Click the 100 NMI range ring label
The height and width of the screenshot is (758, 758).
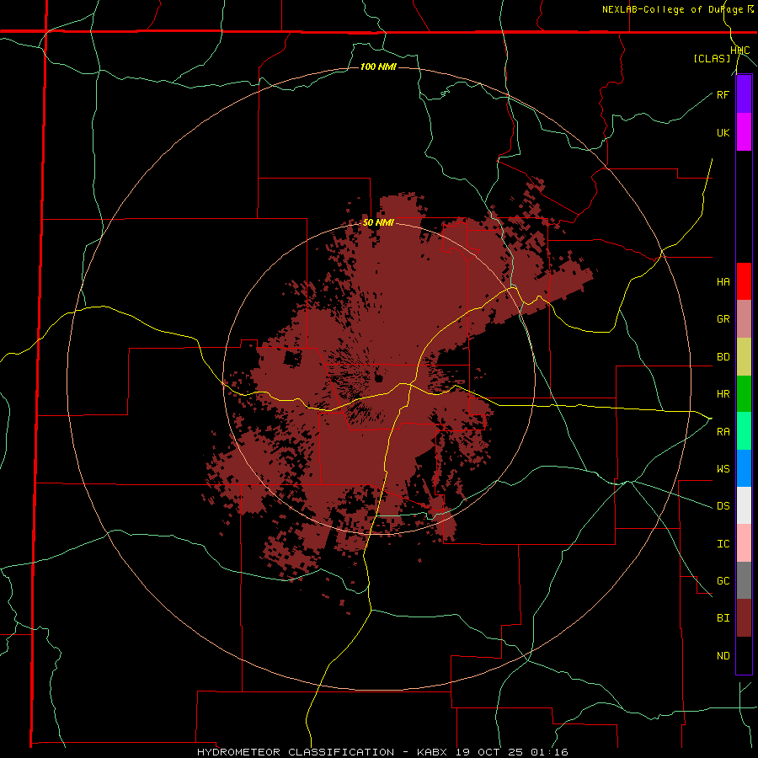click(x=378, y=67)
